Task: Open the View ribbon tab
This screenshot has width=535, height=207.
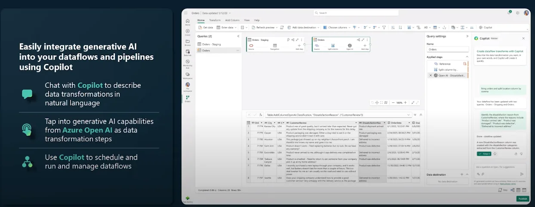Action: pyautogui.click(x=247, y=20)
